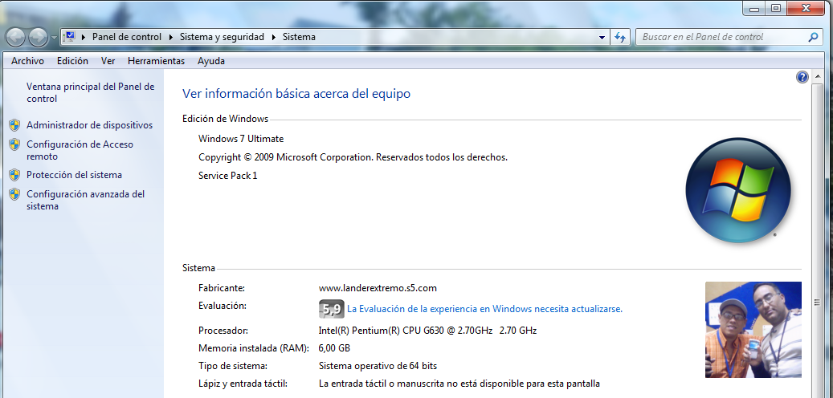833x398 pixels.
Task: Minimize the Sistema window
Action: [x=754, y=8]
